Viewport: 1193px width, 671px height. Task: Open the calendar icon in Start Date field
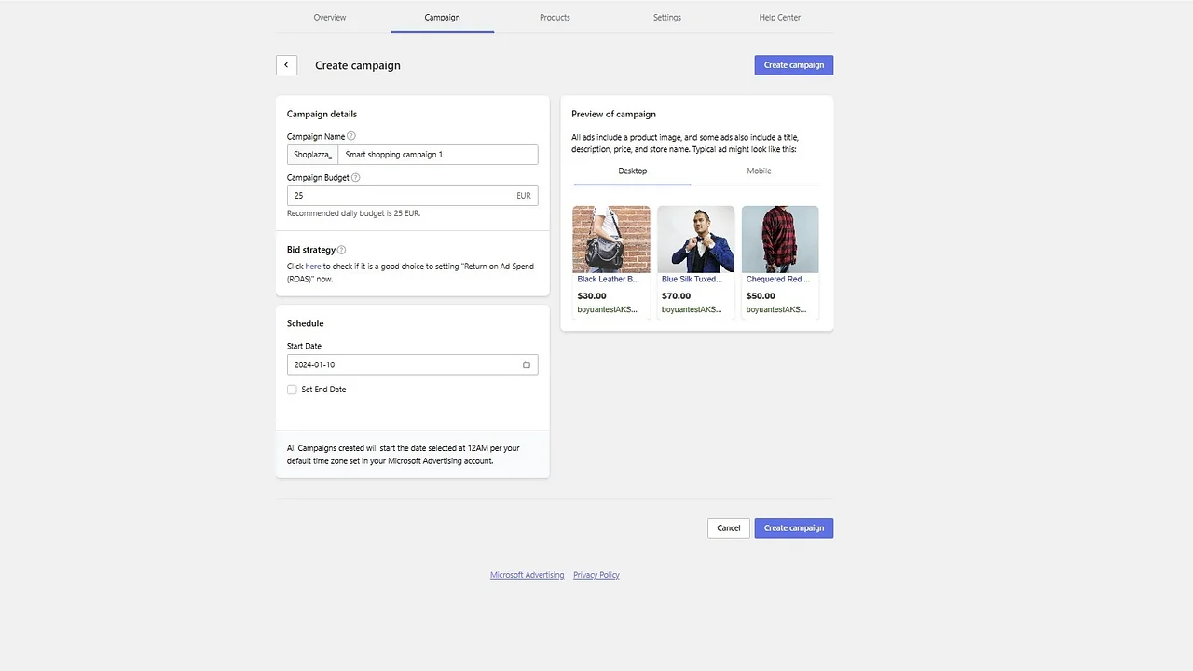[x=527, y=364]
